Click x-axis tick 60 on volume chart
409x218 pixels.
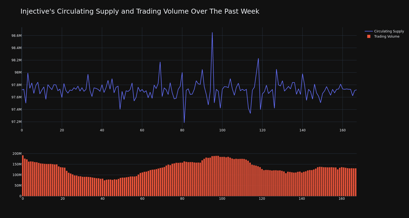tap(142, 199)
